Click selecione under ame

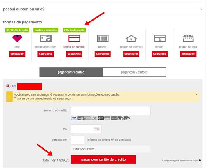17,54
